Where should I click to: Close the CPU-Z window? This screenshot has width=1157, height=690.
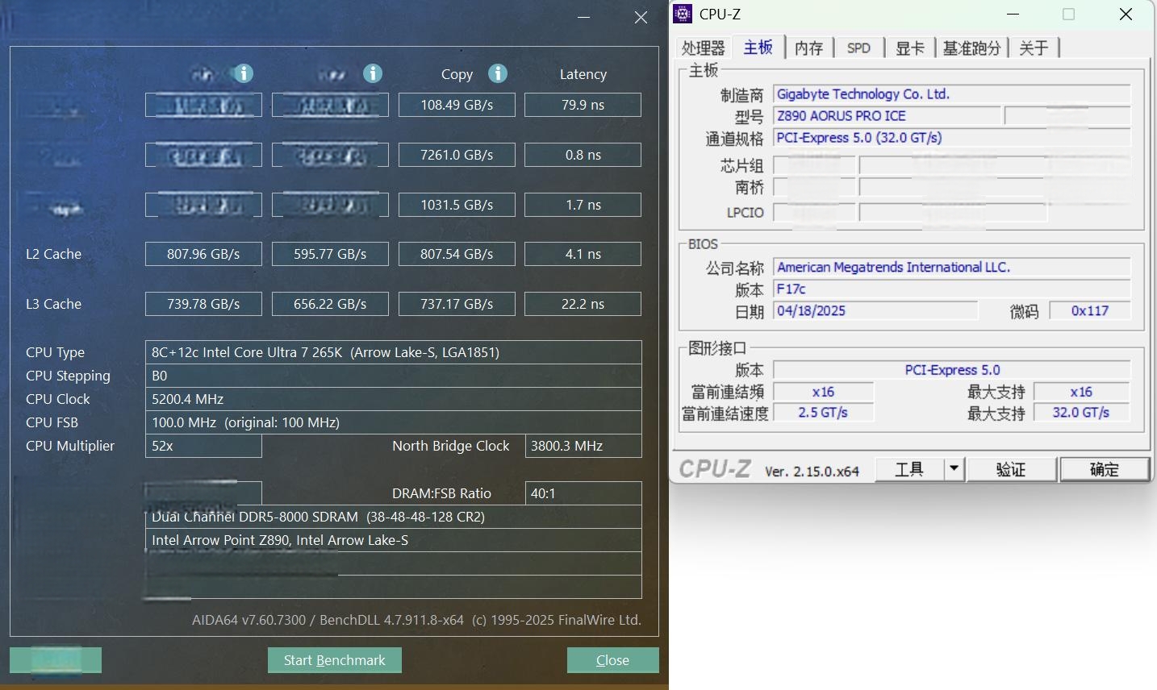coord(1126,15)
